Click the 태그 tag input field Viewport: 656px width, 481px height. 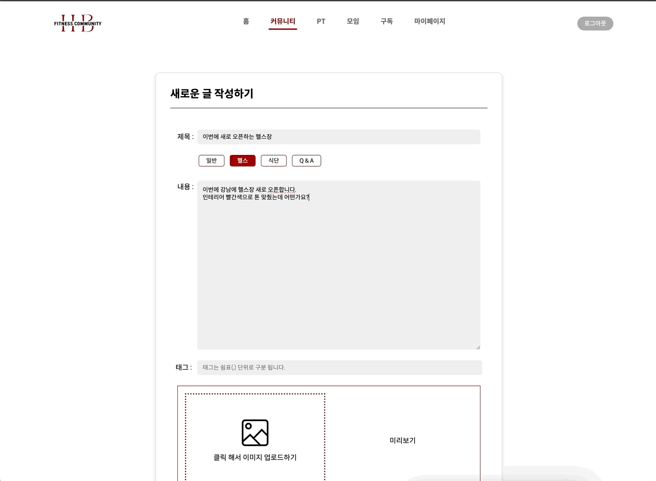click(339, 368)
